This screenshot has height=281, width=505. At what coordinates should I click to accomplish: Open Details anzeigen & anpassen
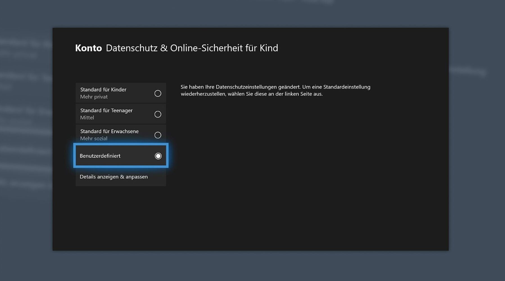tap(114, 177)
